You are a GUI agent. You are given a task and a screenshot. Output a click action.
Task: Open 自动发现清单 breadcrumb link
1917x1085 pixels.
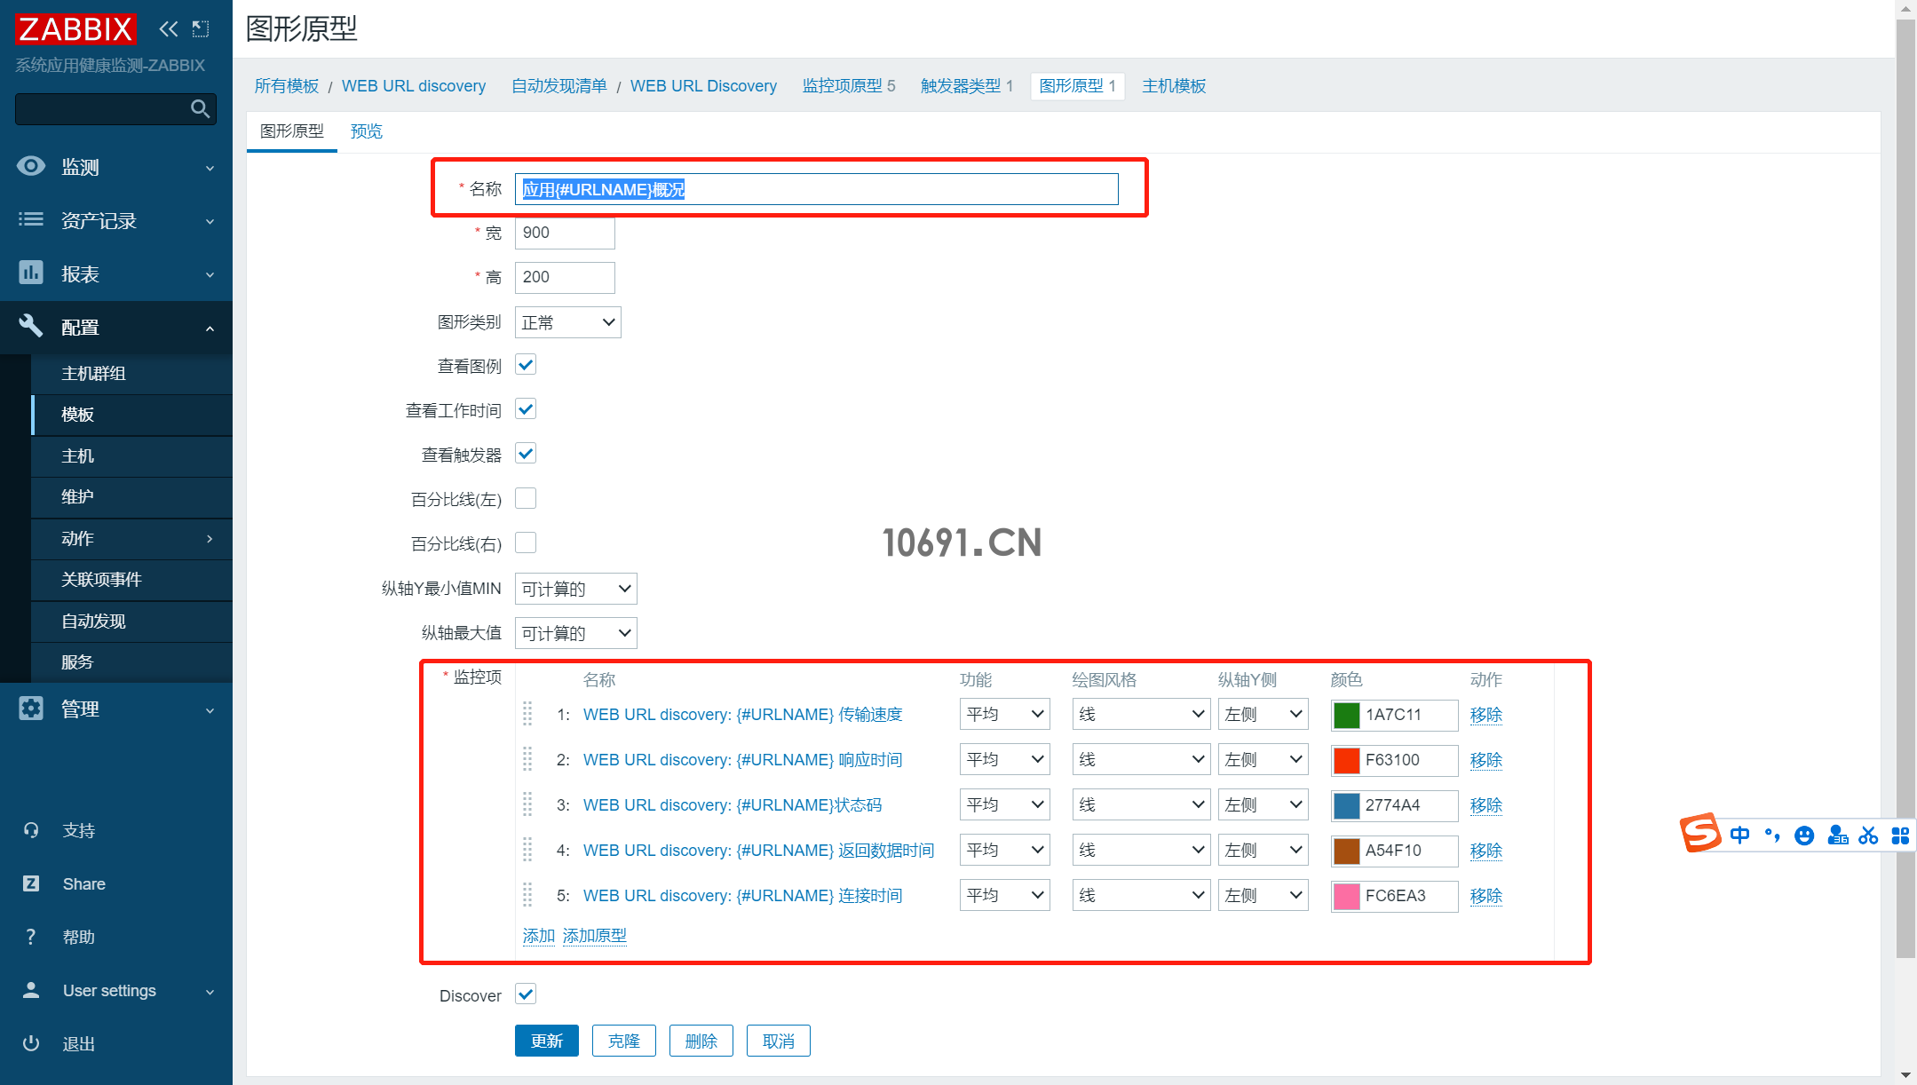click(x=559, y=86)
